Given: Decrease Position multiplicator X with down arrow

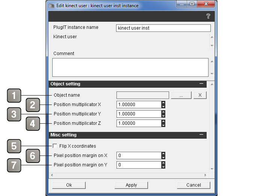Looking at the screenshot, I should click(x=163, y=106).
